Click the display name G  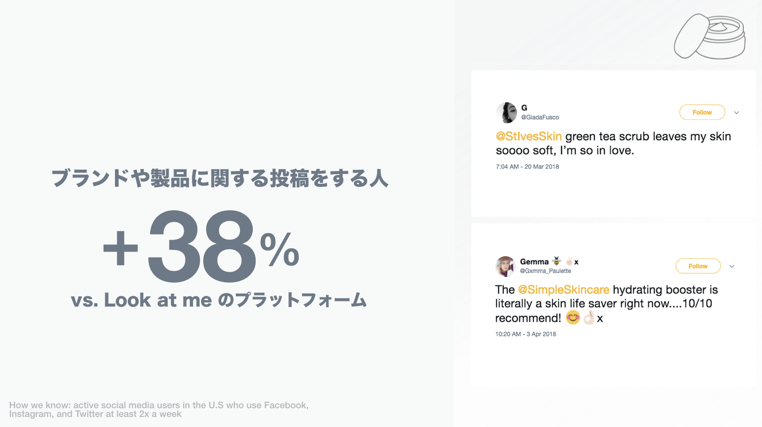(524, 108)
